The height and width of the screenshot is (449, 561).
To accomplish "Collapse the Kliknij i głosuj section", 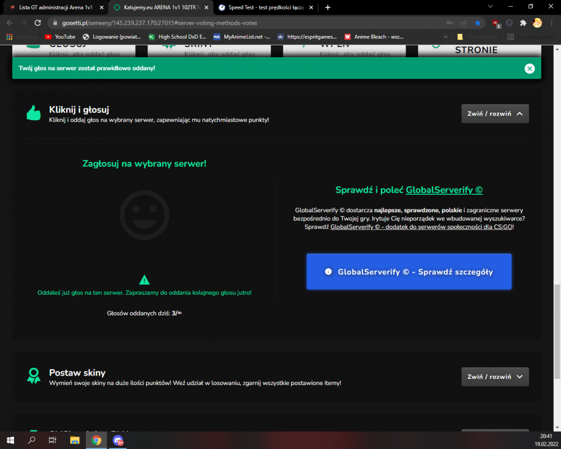I will (x=495, y=114).
